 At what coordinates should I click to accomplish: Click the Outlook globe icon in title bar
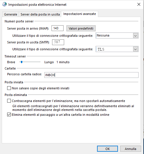[x=4, y=4]
